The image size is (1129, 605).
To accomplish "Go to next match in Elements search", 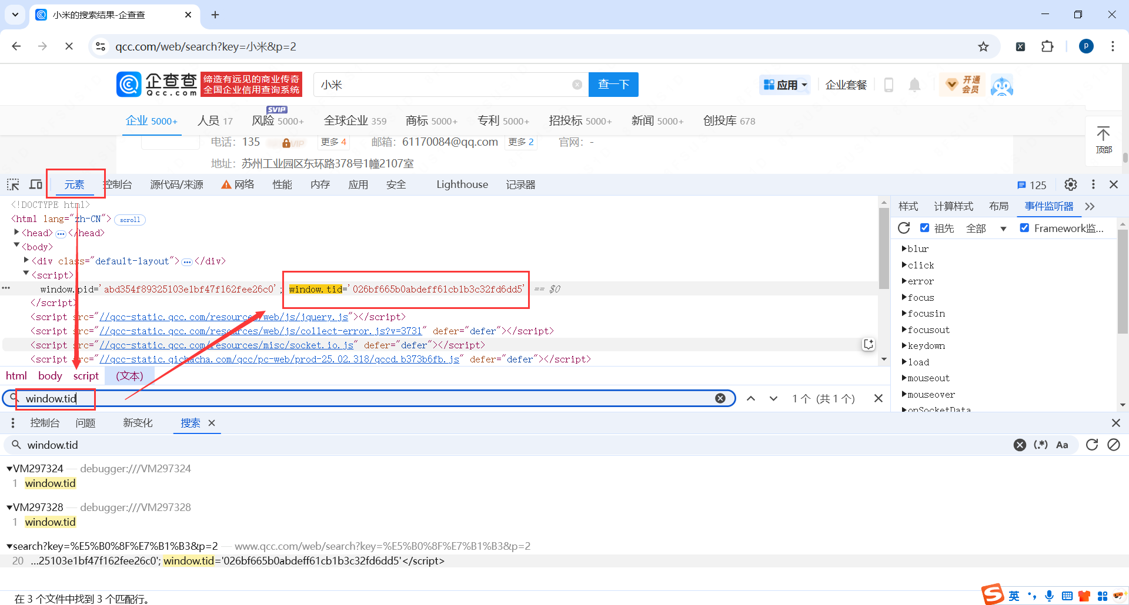I will pyautogui.click(x=773, y=398).
